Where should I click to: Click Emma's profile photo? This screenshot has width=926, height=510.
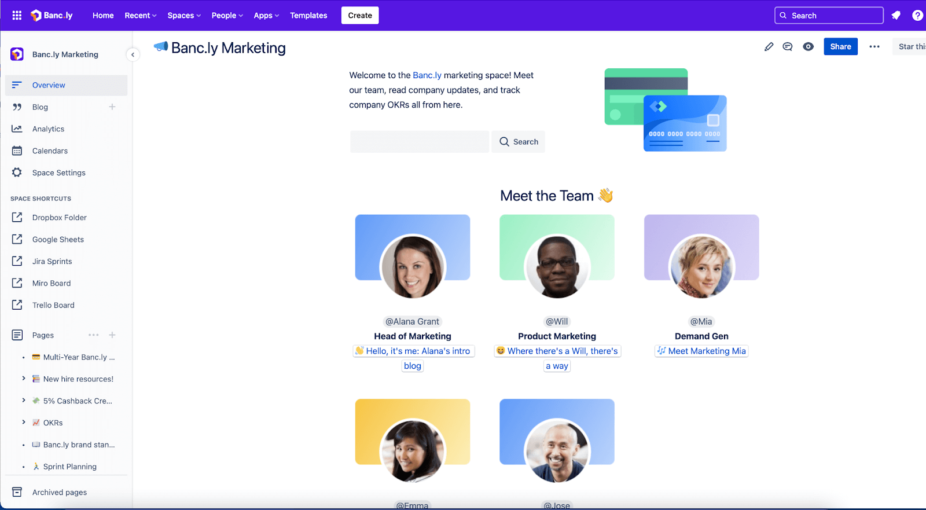413,451
